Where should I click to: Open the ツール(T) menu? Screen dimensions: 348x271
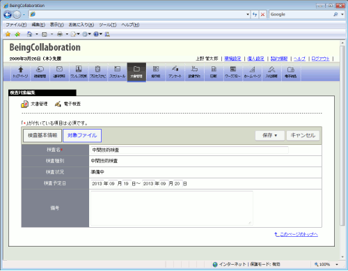(x=107, y=25)
